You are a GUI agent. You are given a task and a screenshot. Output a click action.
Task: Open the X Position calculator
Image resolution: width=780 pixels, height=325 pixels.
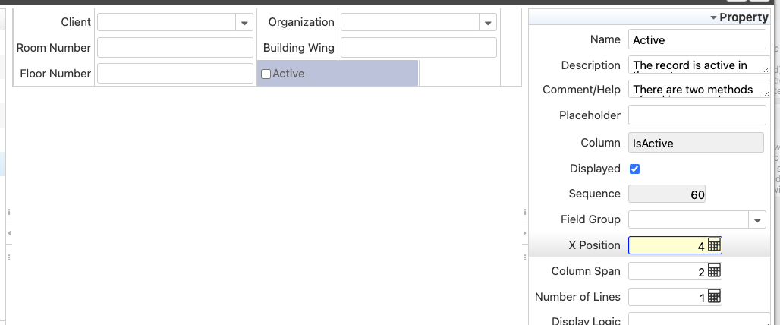714,245
